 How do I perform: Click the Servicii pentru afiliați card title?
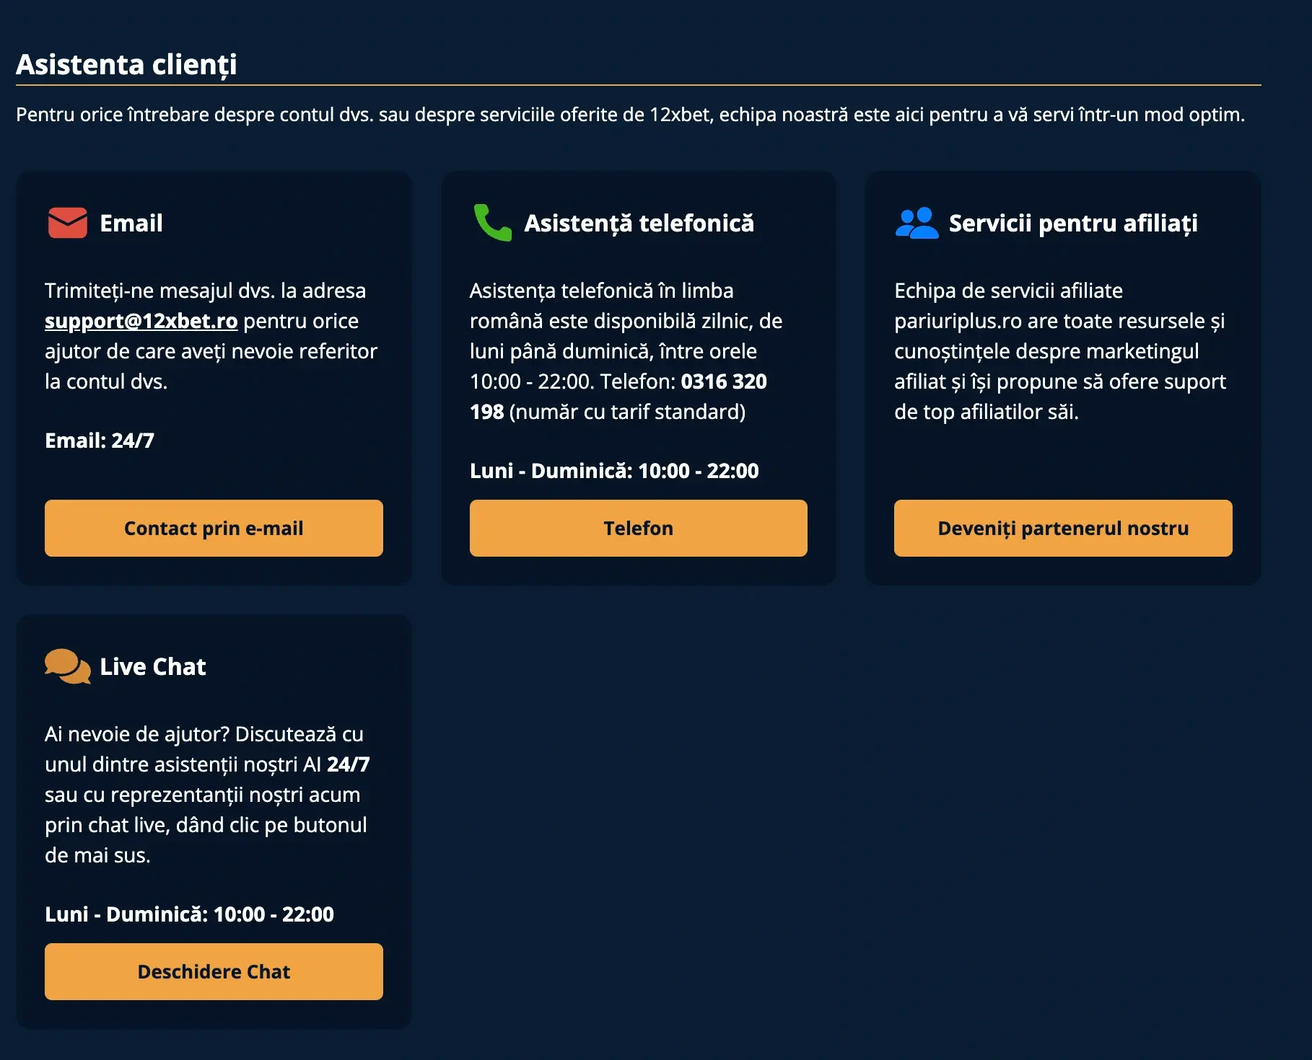(x=1072, y=224)
